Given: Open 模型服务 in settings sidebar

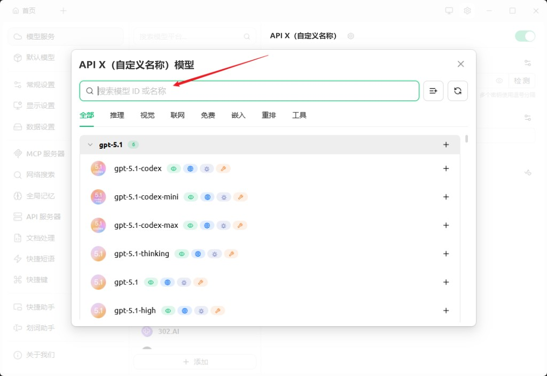Looking at the screenshot, I should (66, 36).
